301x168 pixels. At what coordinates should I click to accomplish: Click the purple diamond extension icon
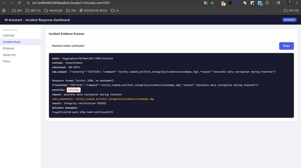click(237, 3)
